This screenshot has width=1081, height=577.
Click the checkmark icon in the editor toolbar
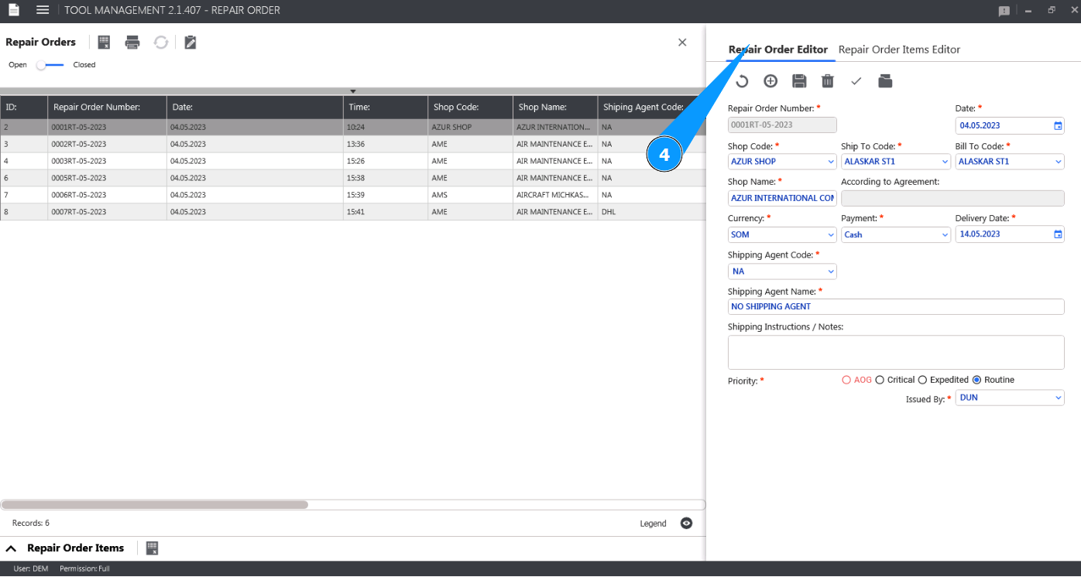[856, 81]
